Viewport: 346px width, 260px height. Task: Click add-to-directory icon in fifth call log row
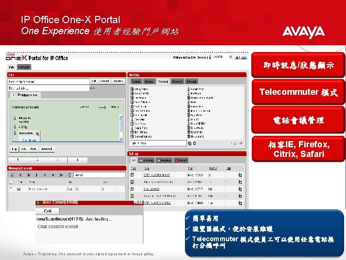click(x=240, y=203)
